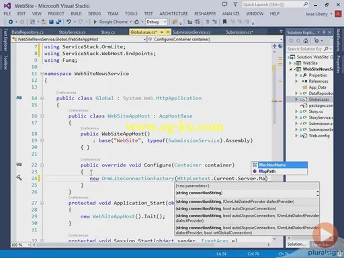
Task: Open the Test Explorer side tab
Action: coord(5,40)
